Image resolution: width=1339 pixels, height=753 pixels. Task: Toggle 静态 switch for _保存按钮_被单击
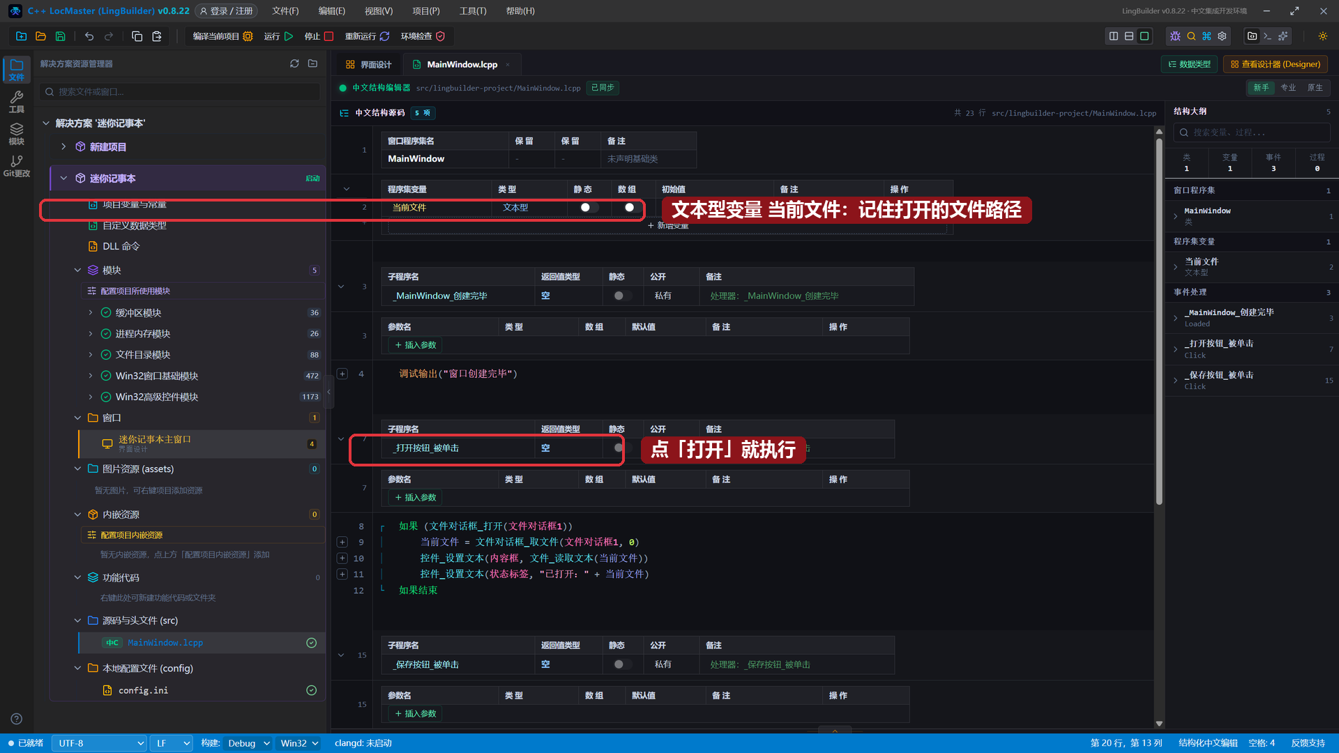point(622,664)
